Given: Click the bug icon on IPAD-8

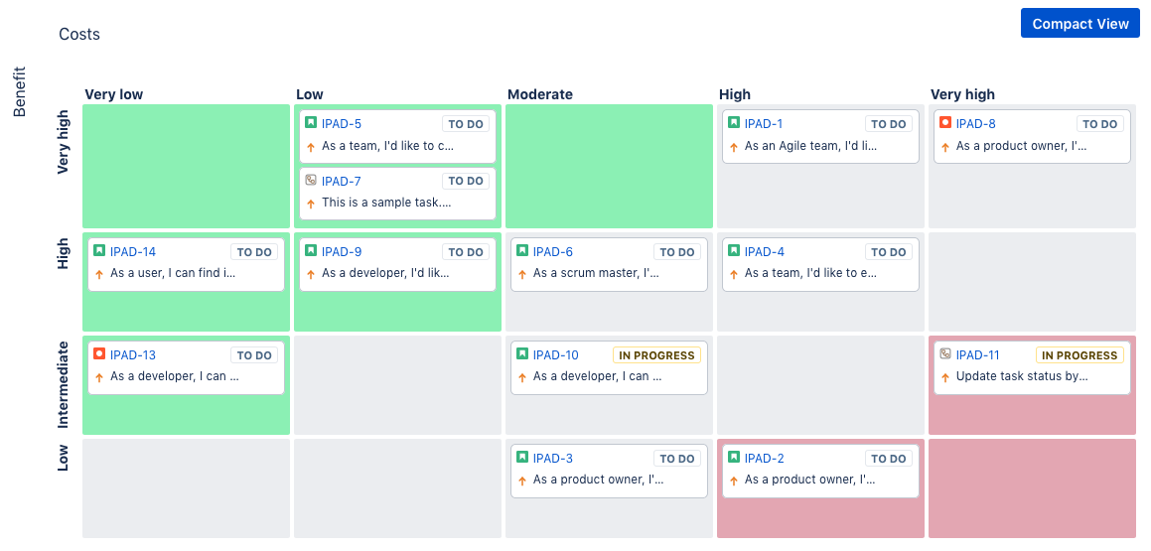Looking at the screenshot, I should point(945,124).
